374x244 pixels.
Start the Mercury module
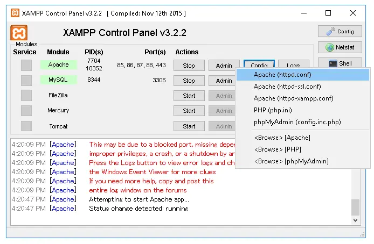(189, 111)
